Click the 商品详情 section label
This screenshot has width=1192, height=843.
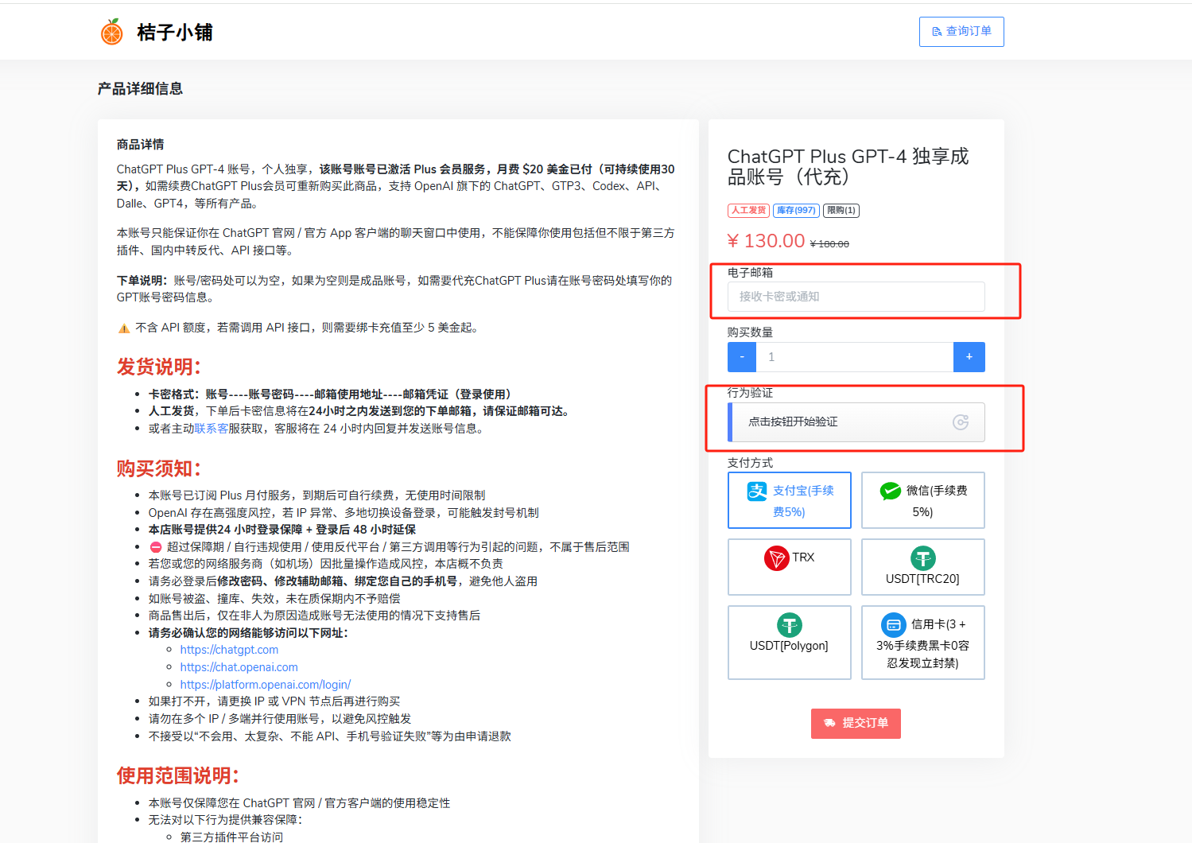tap(141, 144)
